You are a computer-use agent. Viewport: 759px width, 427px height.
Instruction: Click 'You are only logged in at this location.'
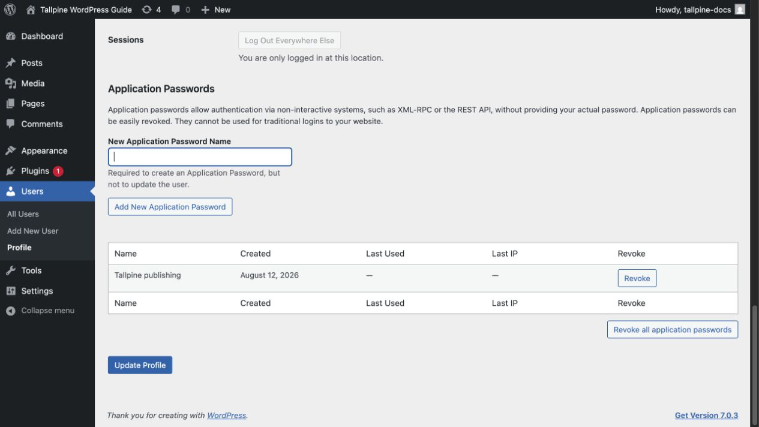point(311,58)
